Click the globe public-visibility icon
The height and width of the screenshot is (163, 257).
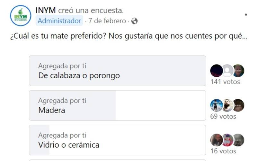point(135,21)
